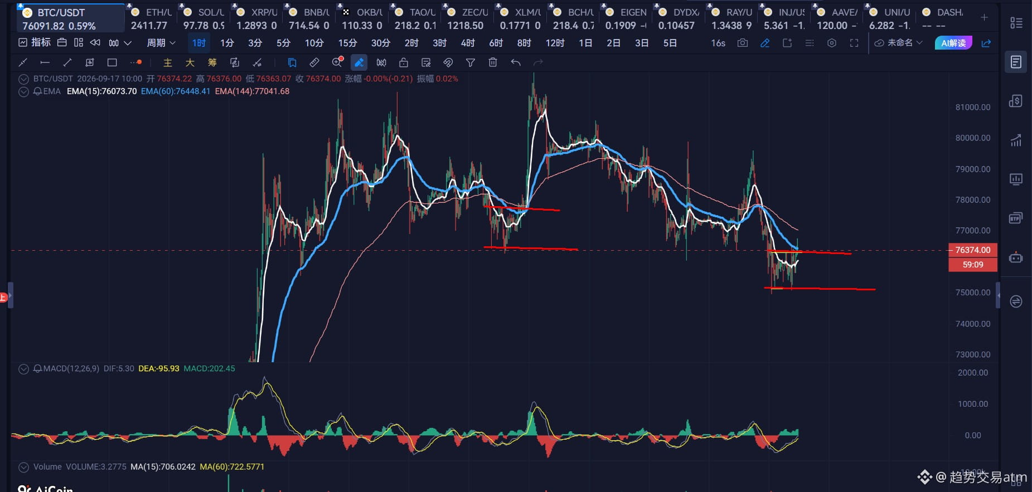Screen dimensions: 1032x492
Task: Expand the chart type chevron dropdown
Action: pos(128,43)
